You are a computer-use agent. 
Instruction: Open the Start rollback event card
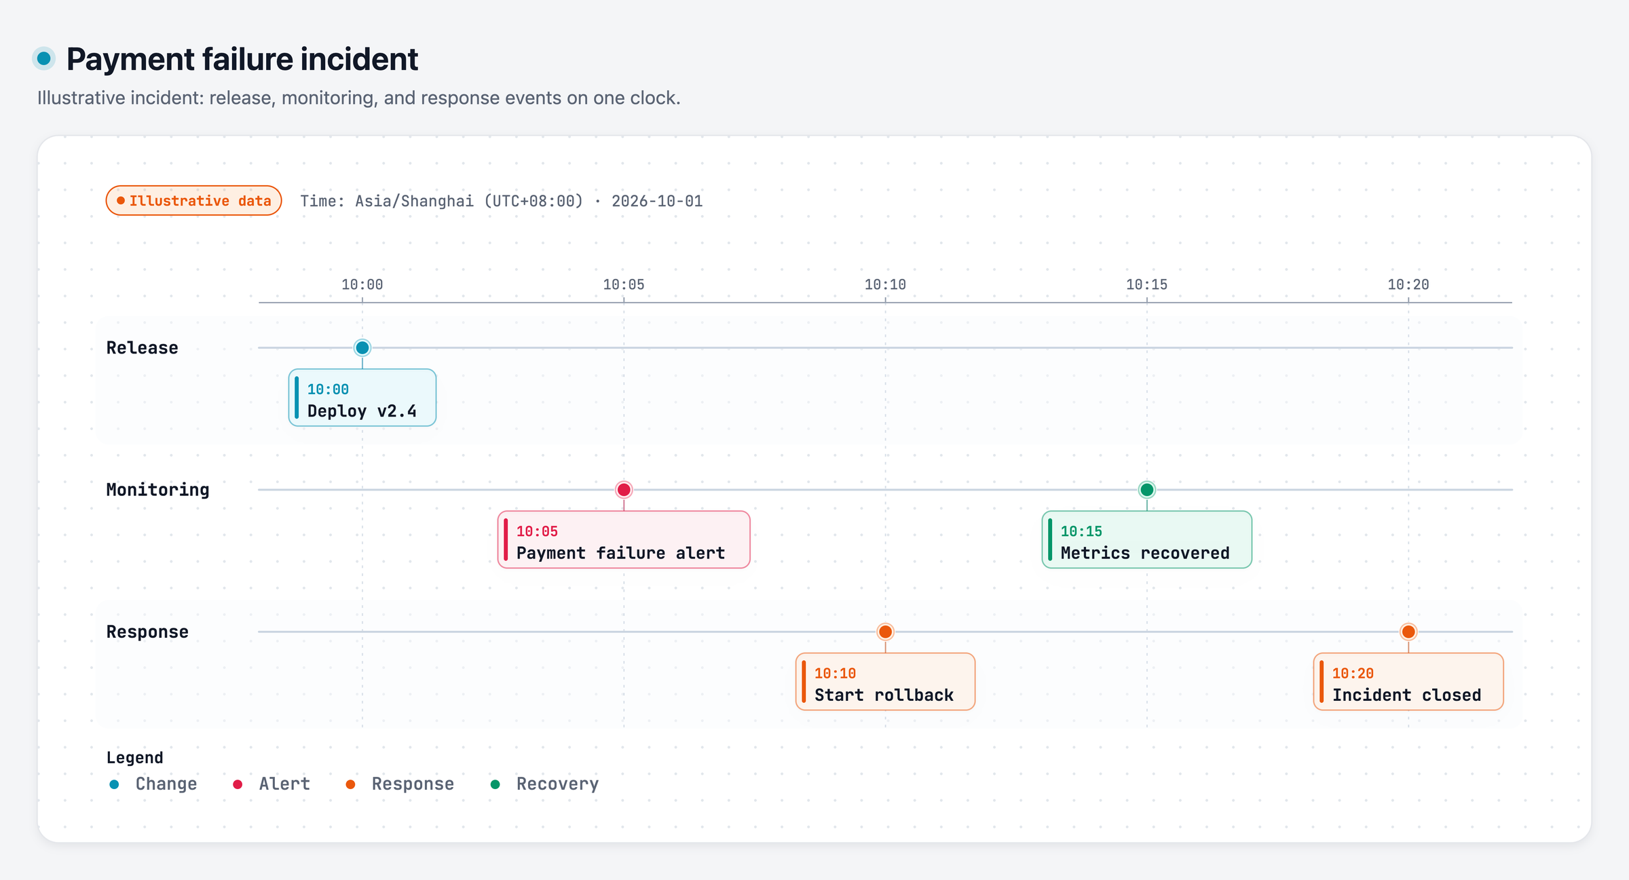(885, 681)
